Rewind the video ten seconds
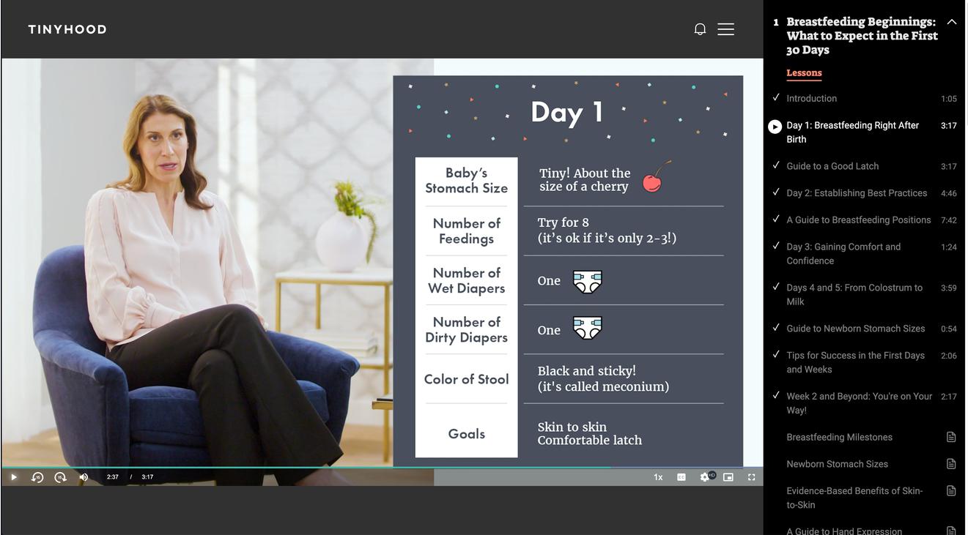 click(x=37, y=477)
